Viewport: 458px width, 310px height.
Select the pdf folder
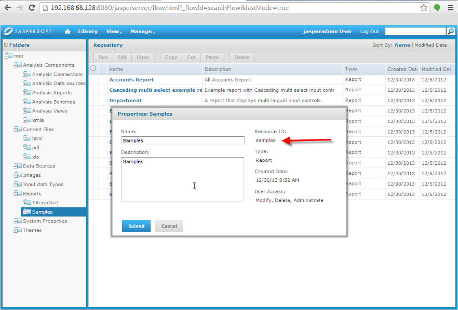[x=36, y=148]
